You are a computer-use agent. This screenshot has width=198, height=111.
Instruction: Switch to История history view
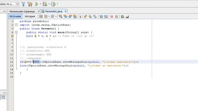(30, 16)
